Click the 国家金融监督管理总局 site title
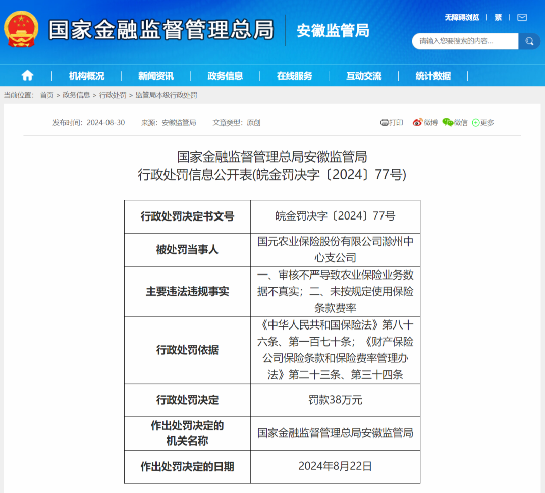Image resolution: width=545 pixels, height=493 pixels. (x=161, y=30)
